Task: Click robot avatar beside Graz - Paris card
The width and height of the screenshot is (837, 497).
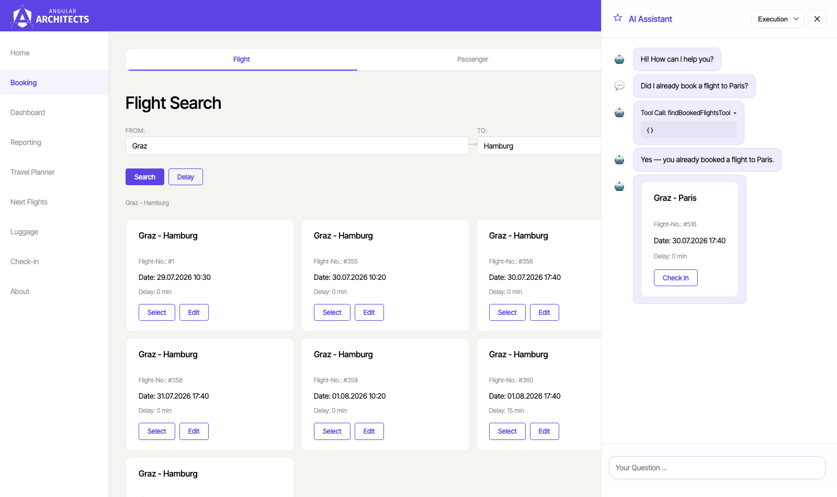Action: [619, 186]
